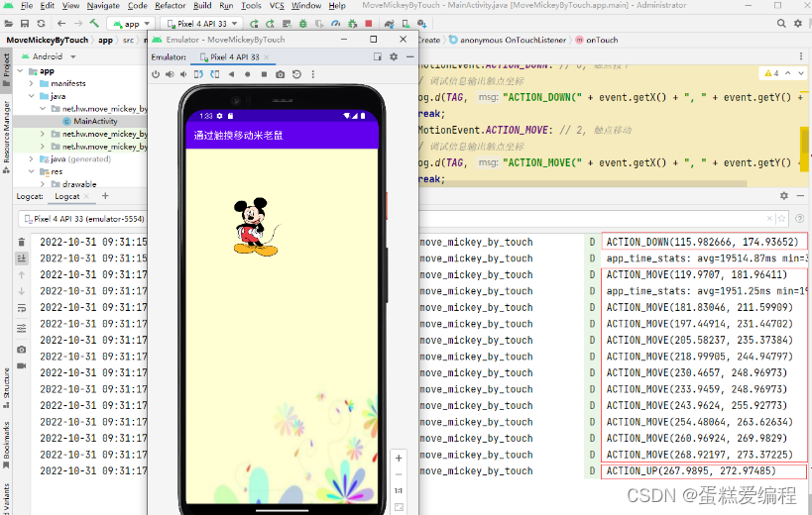812x515 pixels.
Task: Open the Bookmarks side tool window
Action: (x=6, y=446)
